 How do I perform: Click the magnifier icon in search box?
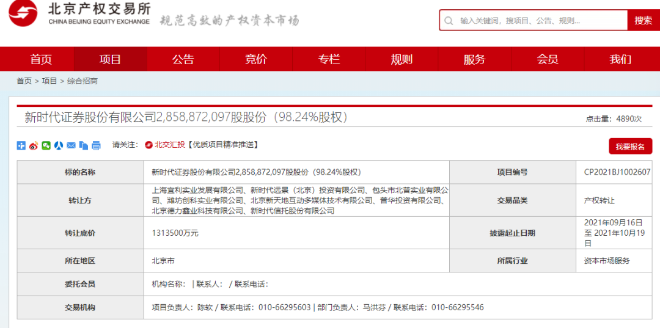click(x=449, y=20)
